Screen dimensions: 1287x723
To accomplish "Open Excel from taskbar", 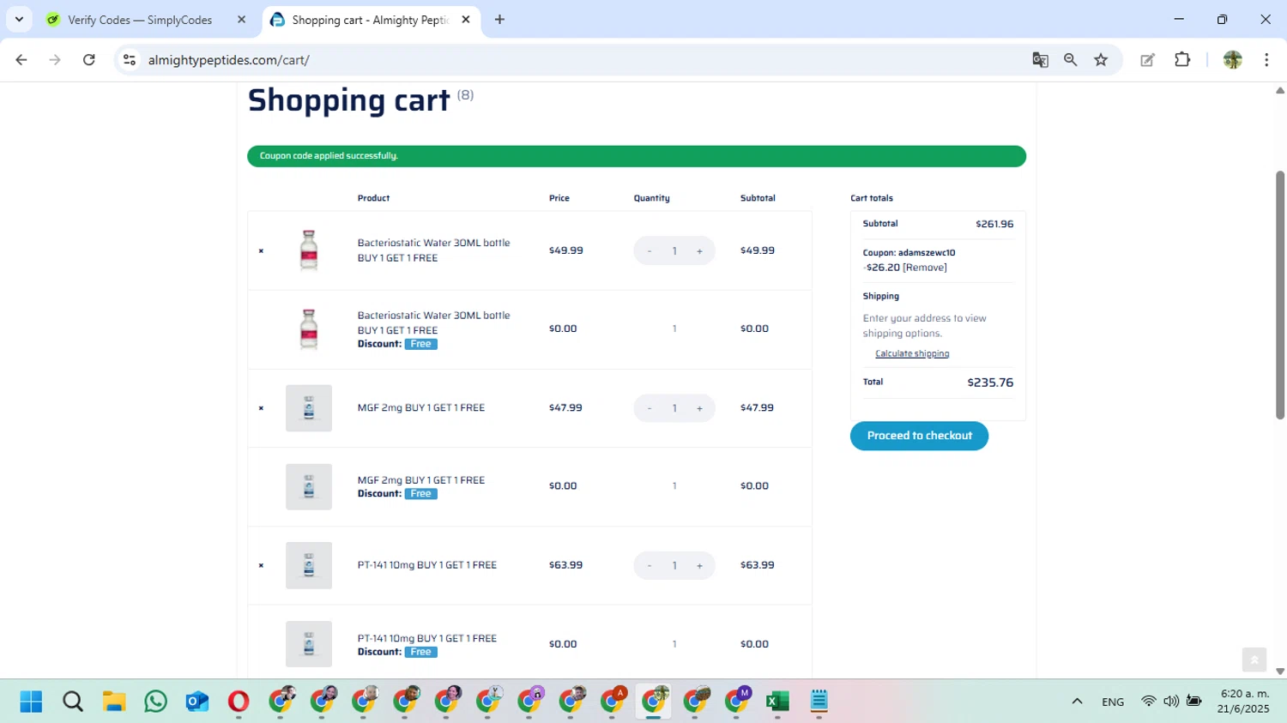I will pos(777,702).
